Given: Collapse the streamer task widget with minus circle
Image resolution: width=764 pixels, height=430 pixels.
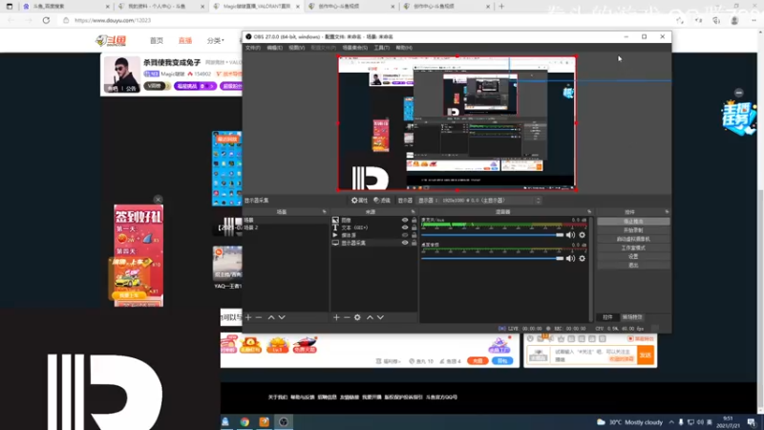Looking at the screenshot, I should pyautogui.click(x=738, y=93).
